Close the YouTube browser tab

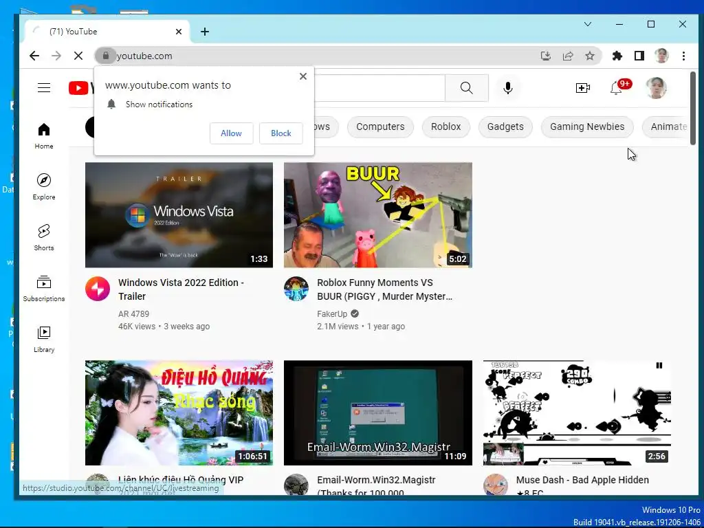pos(179,32)
